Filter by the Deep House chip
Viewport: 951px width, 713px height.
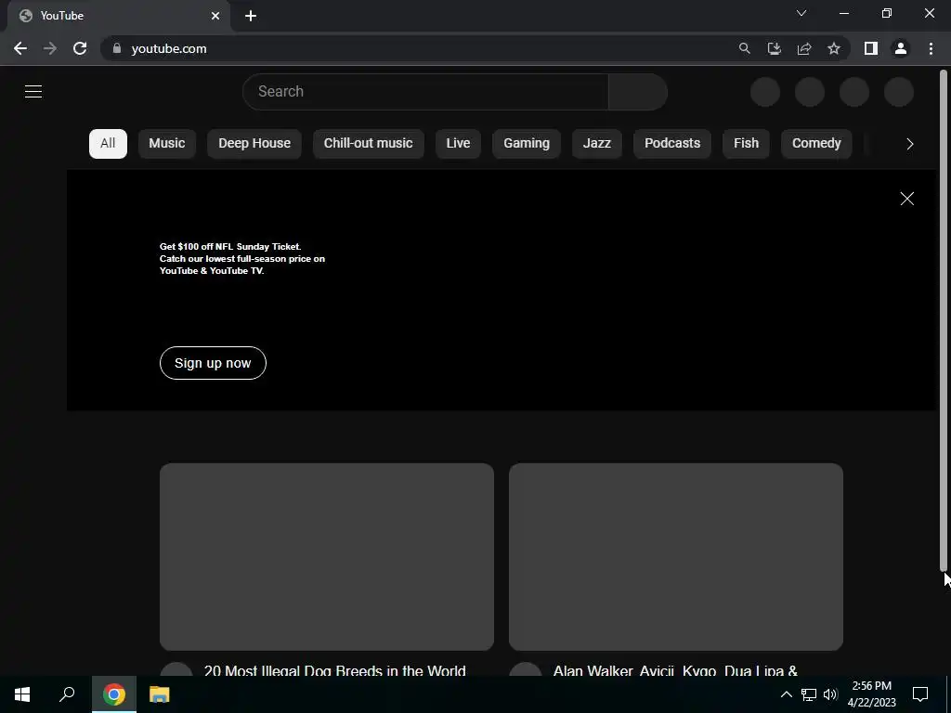click(x=254, y=144)
